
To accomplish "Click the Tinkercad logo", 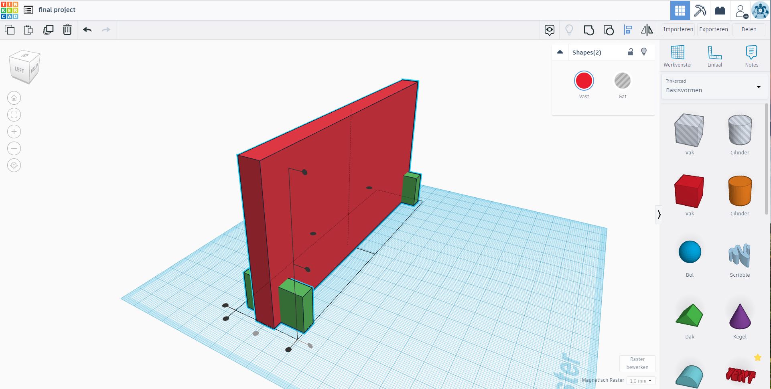I will pos(10,10).
